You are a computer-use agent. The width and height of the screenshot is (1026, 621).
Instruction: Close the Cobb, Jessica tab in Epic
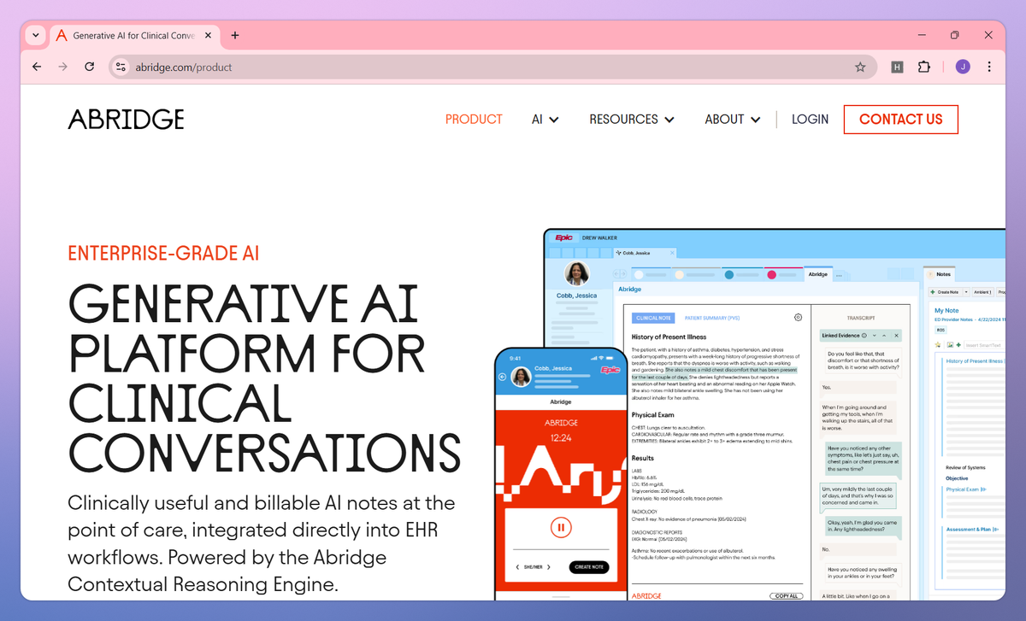(x=672, y=253)
